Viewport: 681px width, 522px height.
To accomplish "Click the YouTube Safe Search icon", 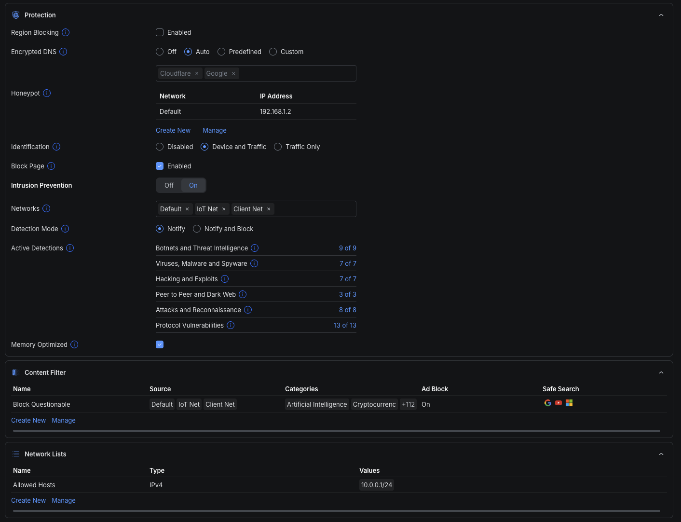I will click(558, 402).
